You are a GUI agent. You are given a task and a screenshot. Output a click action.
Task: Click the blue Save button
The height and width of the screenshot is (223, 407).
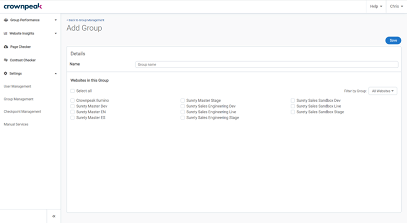393,41
